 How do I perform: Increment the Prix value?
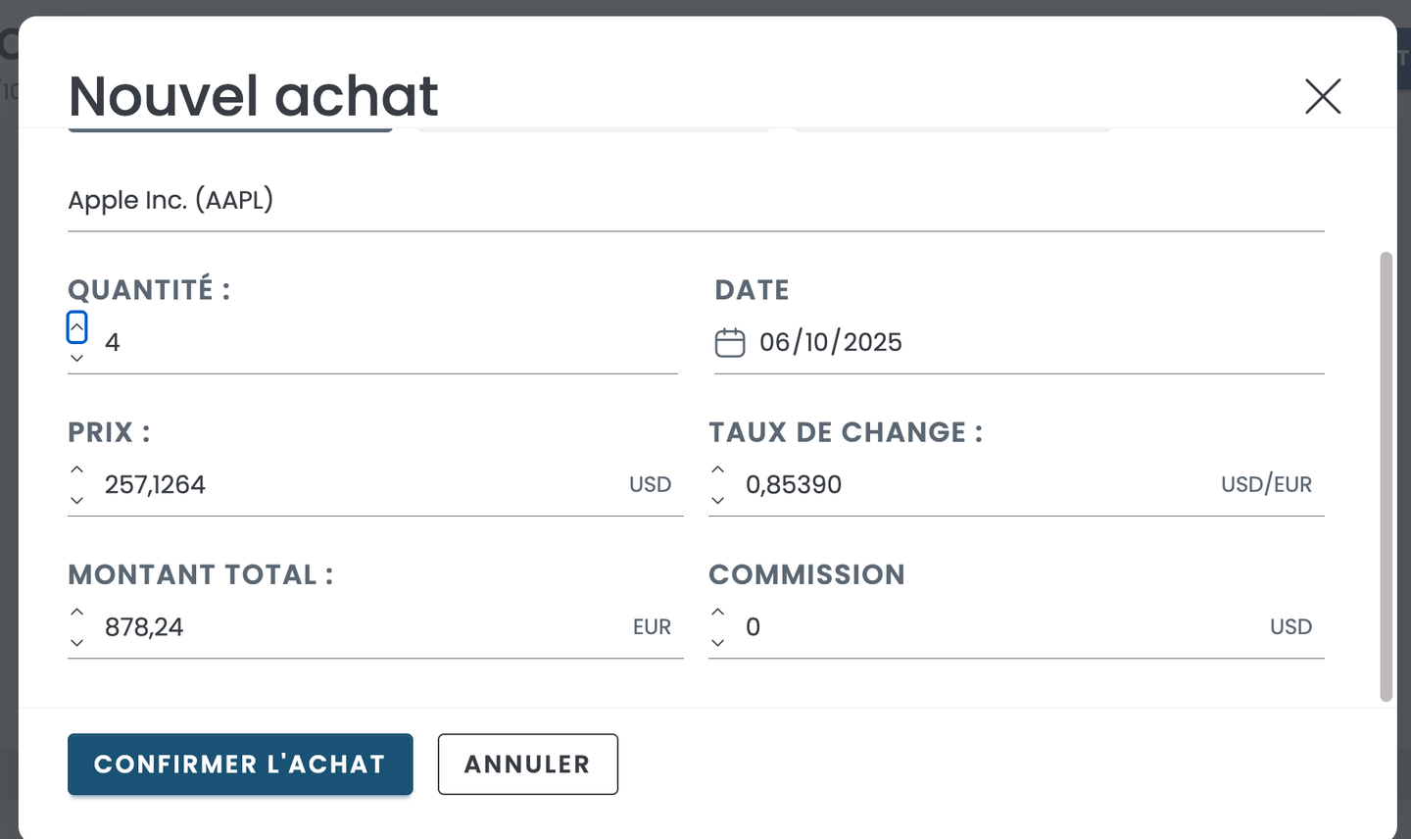(77, 469)
